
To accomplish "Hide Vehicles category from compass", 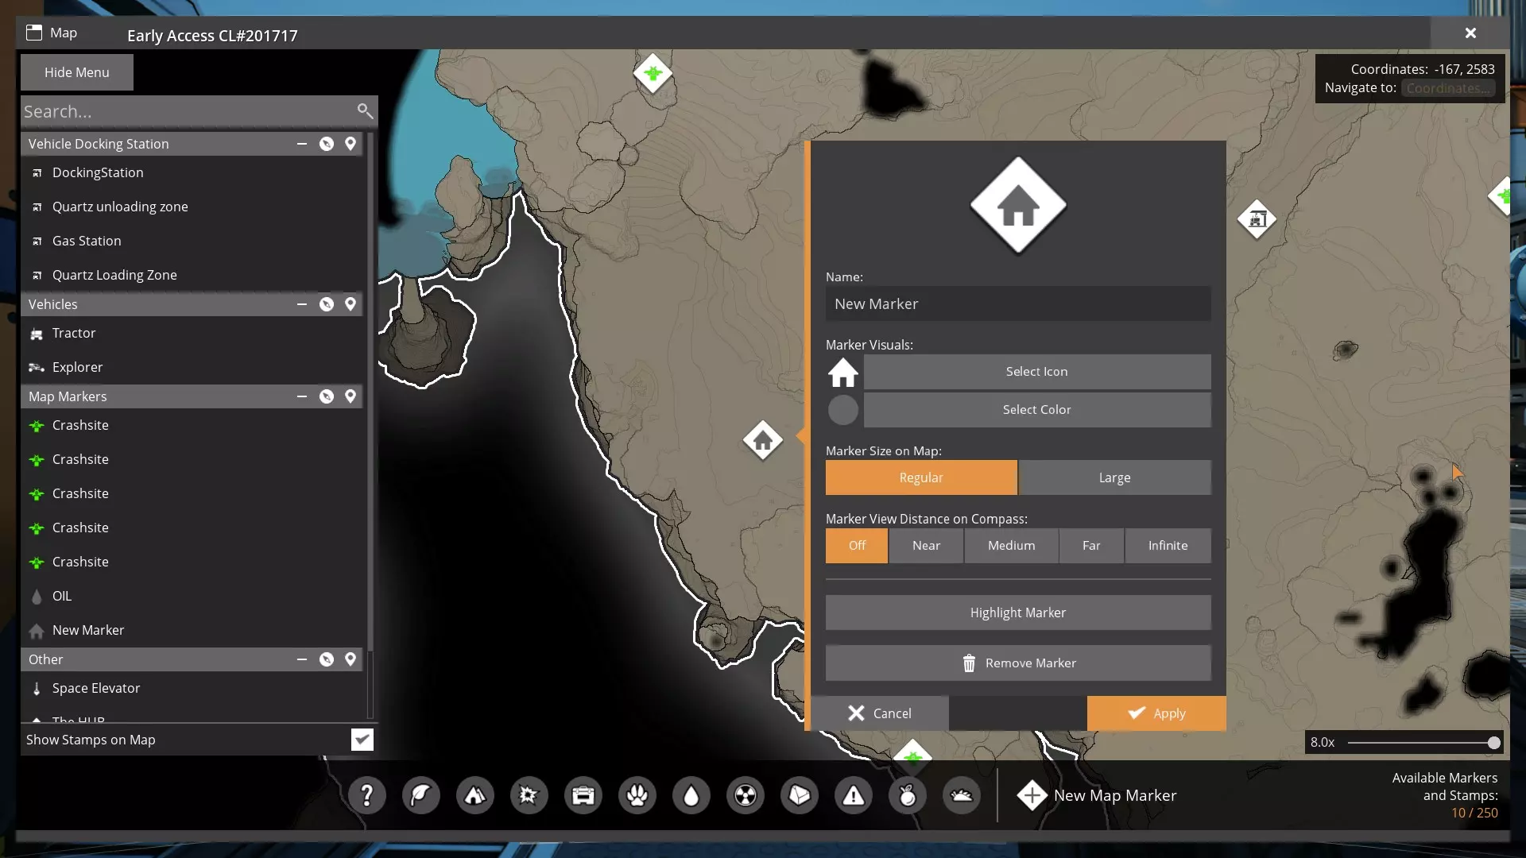I will tap(327, 304).
